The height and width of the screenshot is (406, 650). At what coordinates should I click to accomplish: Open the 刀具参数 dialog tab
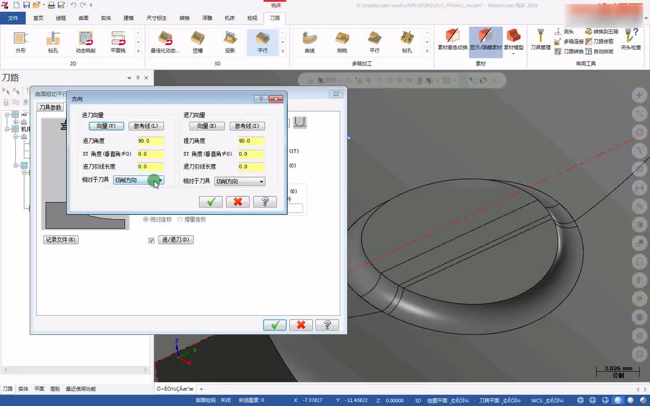[50, 107]
